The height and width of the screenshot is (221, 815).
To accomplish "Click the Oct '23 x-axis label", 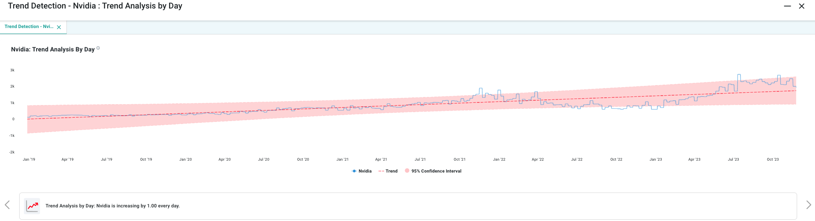I will pos(772,160).
